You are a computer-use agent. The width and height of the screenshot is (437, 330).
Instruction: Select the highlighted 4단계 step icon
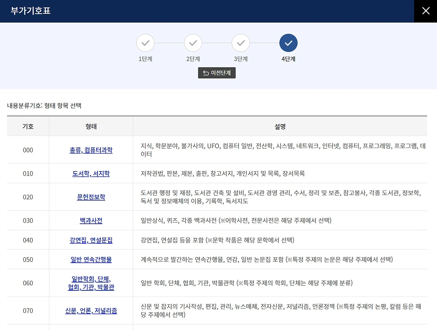point(288,43)
